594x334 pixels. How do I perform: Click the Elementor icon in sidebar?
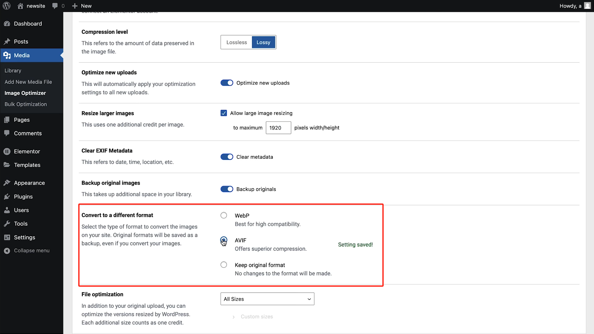(7, 152)
